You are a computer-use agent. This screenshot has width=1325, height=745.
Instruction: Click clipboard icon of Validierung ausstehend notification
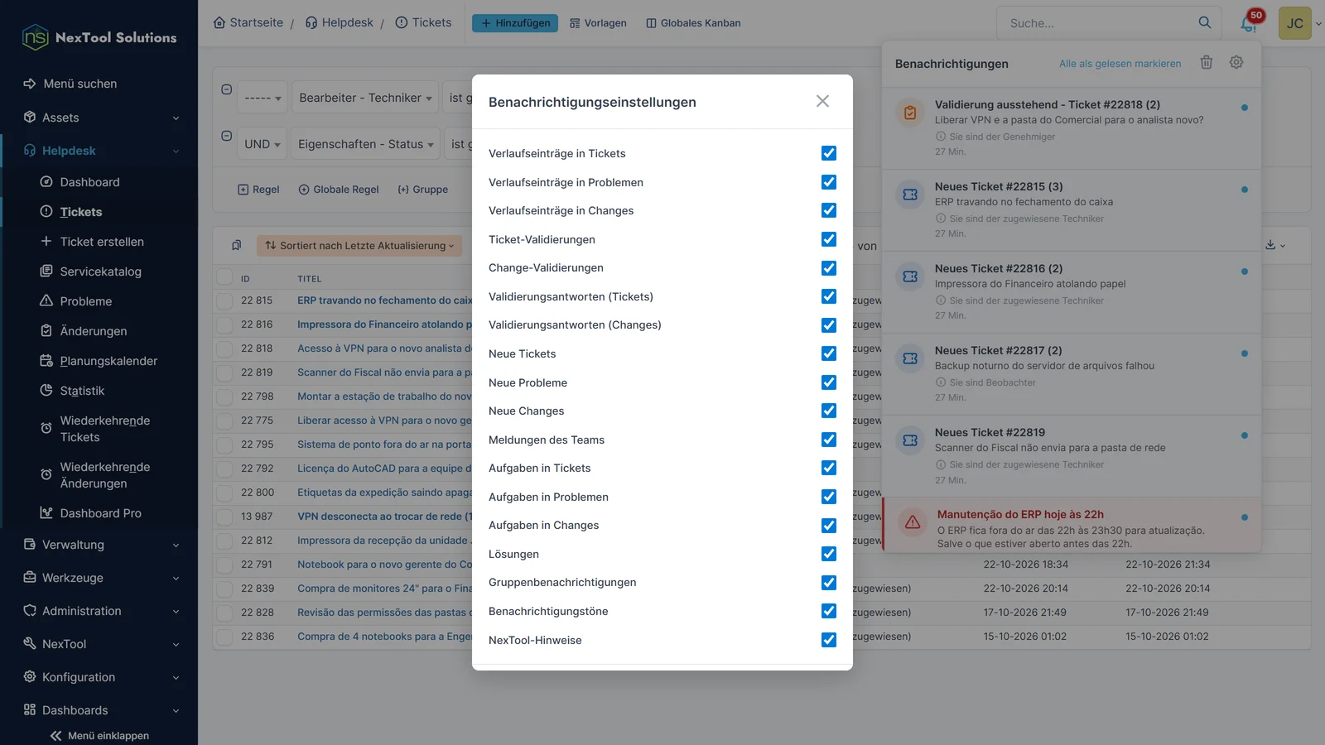click(910, 113)
